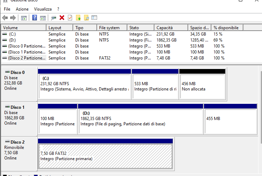Click the FAT32 file system cell in the volume list

(105, 58)
